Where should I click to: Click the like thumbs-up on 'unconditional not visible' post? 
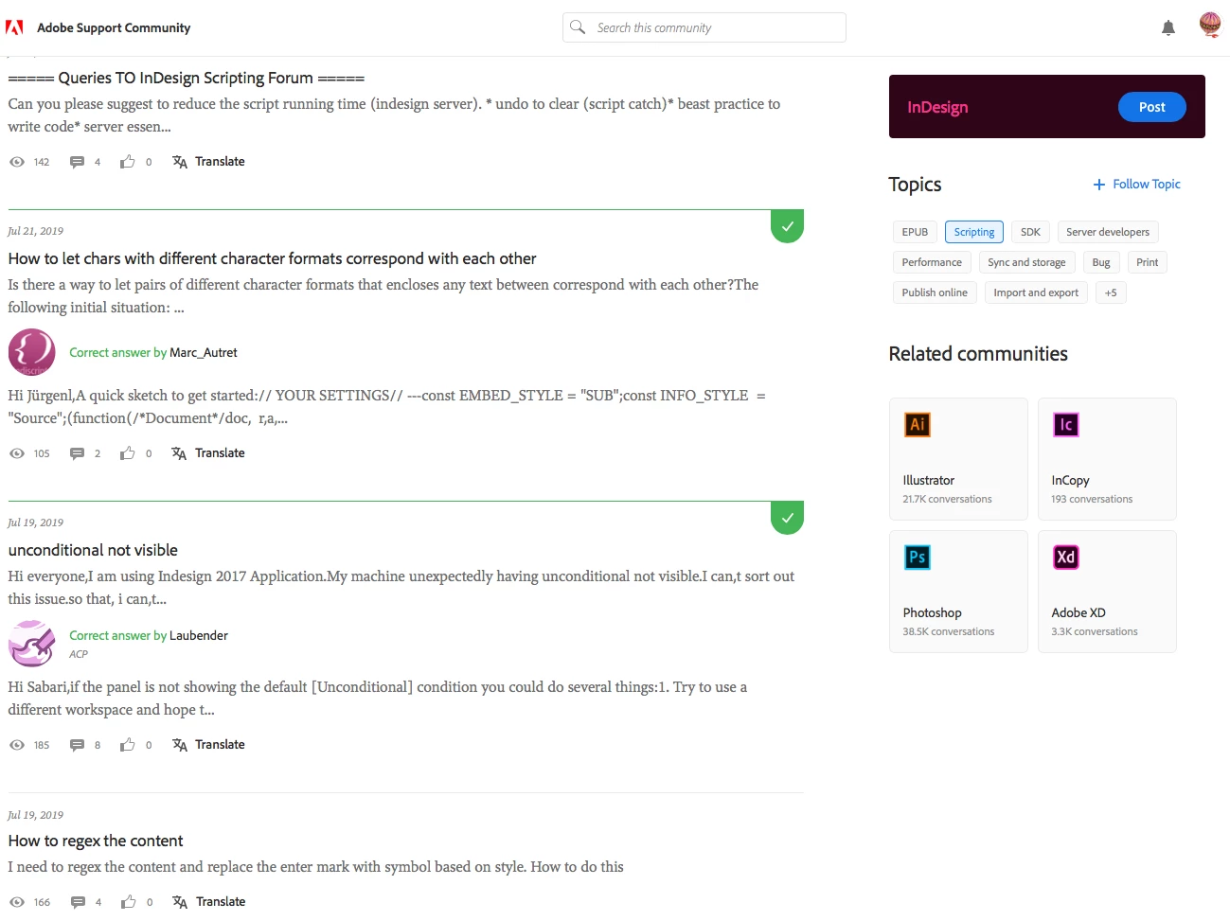tap(128, 745)
